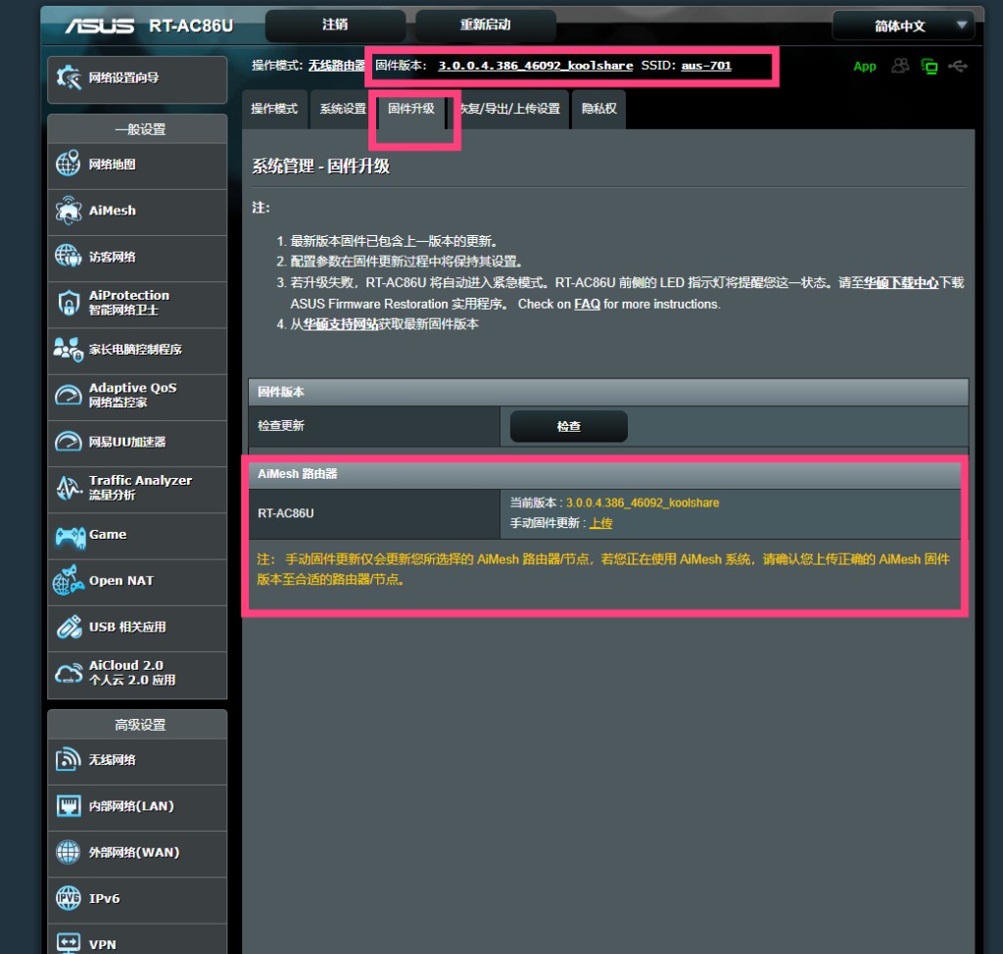
Task: Open Traffic Analyzer icon in sidebar
Action: click(68, 488)
